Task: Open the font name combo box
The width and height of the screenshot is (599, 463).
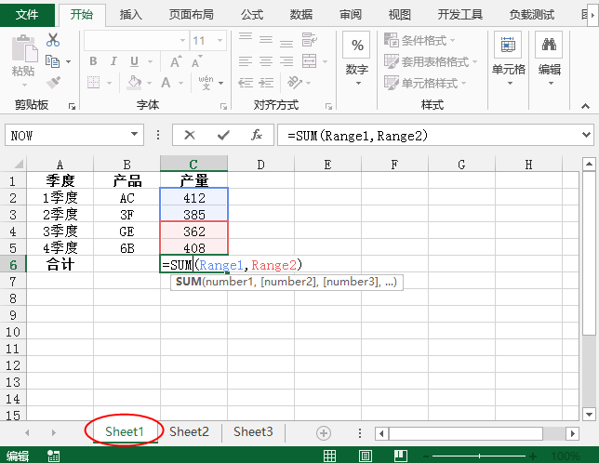Action: (x=137, y=41)
